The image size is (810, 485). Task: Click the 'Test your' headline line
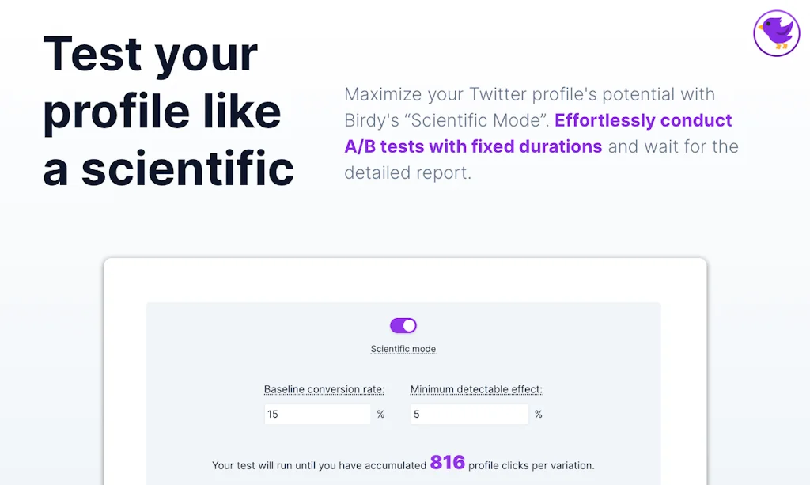(150, 54)
